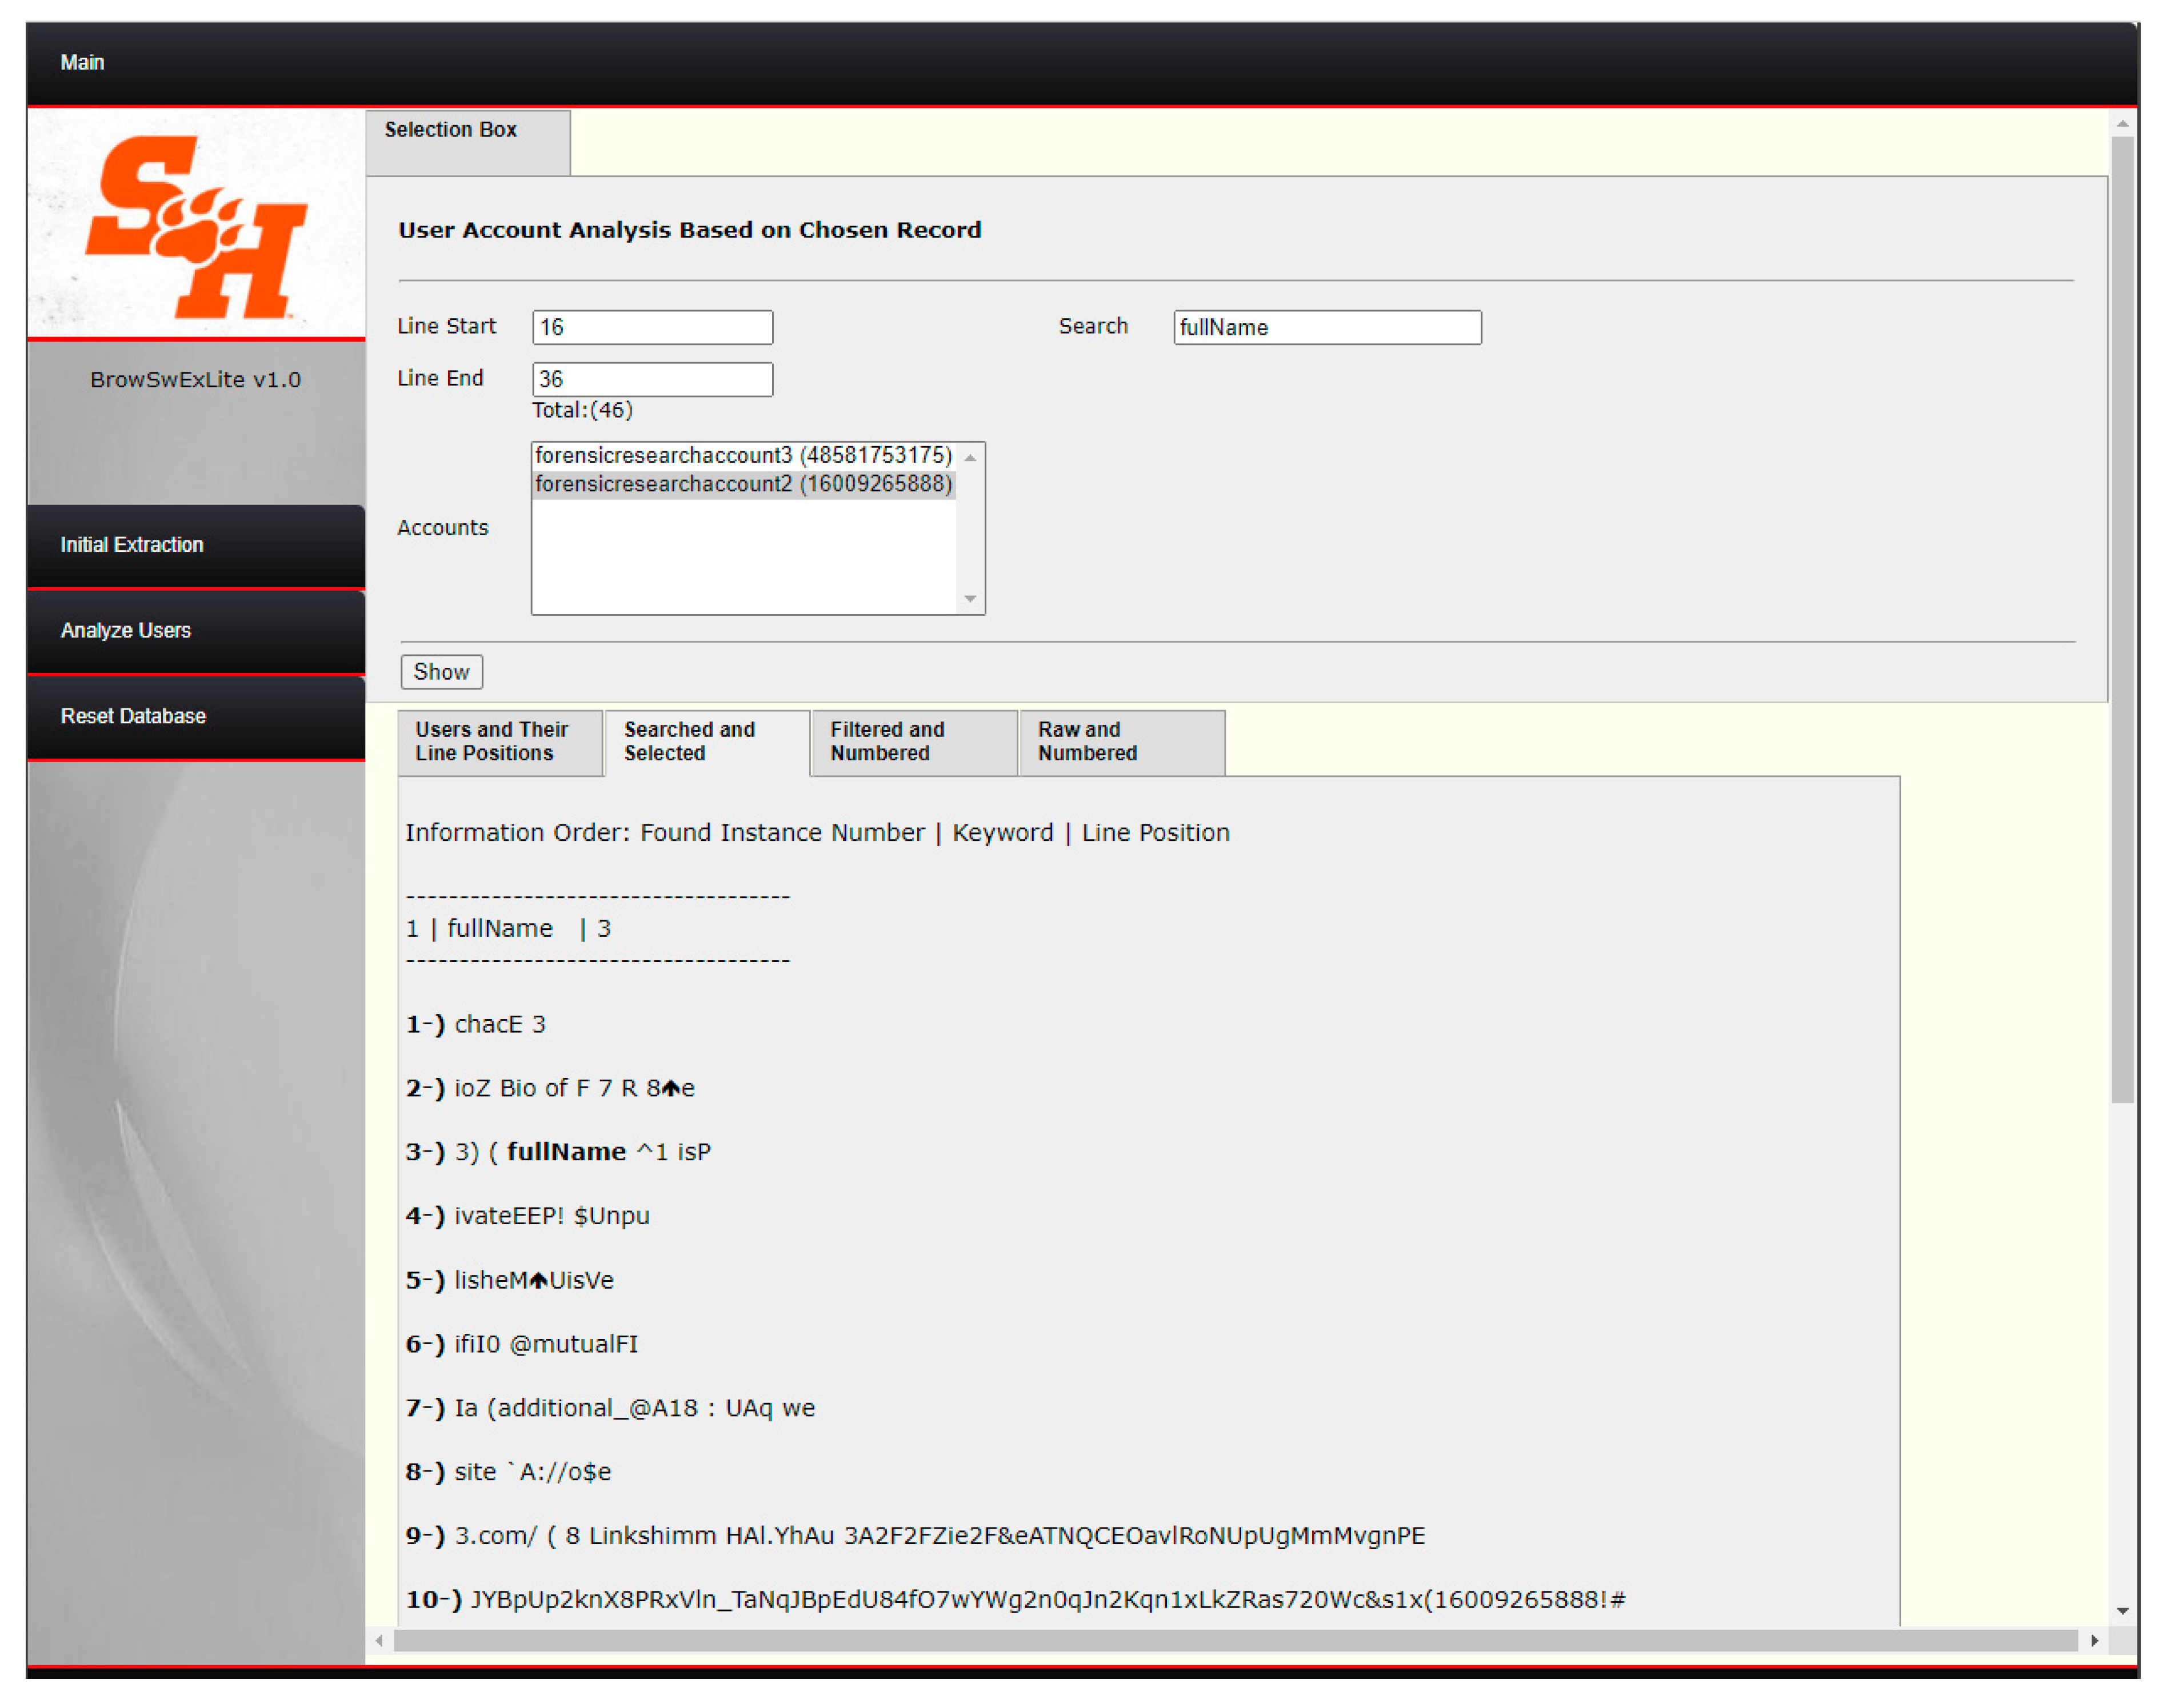Open the Main menu item

click(82, 62)
